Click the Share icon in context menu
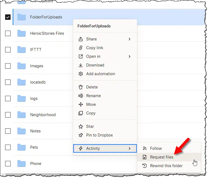Image resolution: width=208 pixels, height=178 pixels. 81,39
